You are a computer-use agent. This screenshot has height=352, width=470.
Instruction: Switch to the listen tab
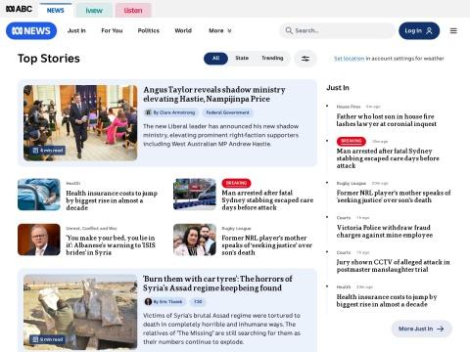[x=133, y=11]
